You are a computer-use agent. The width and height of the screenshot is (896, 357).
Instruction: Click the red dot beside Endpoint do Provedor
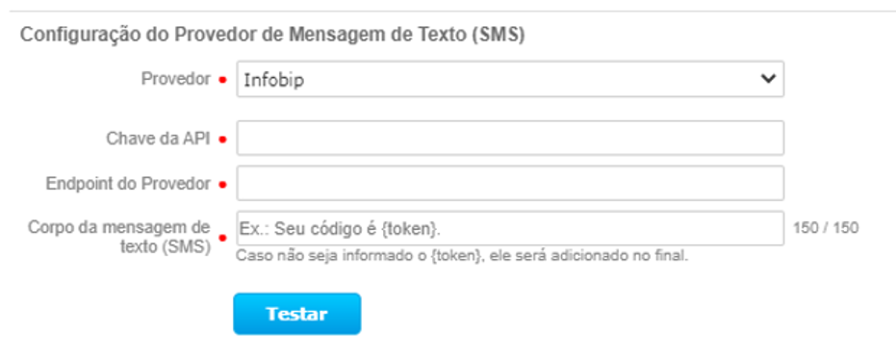click(x=223, y=185)
